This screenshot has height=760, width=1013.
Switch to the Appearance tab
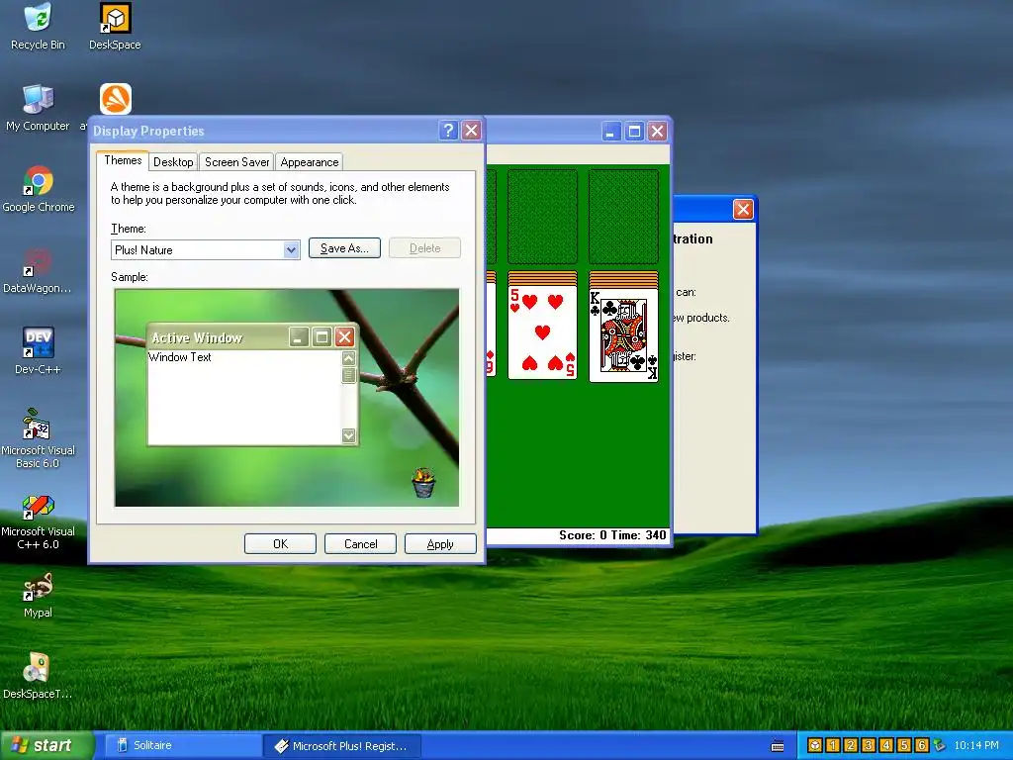click(310, 162)
